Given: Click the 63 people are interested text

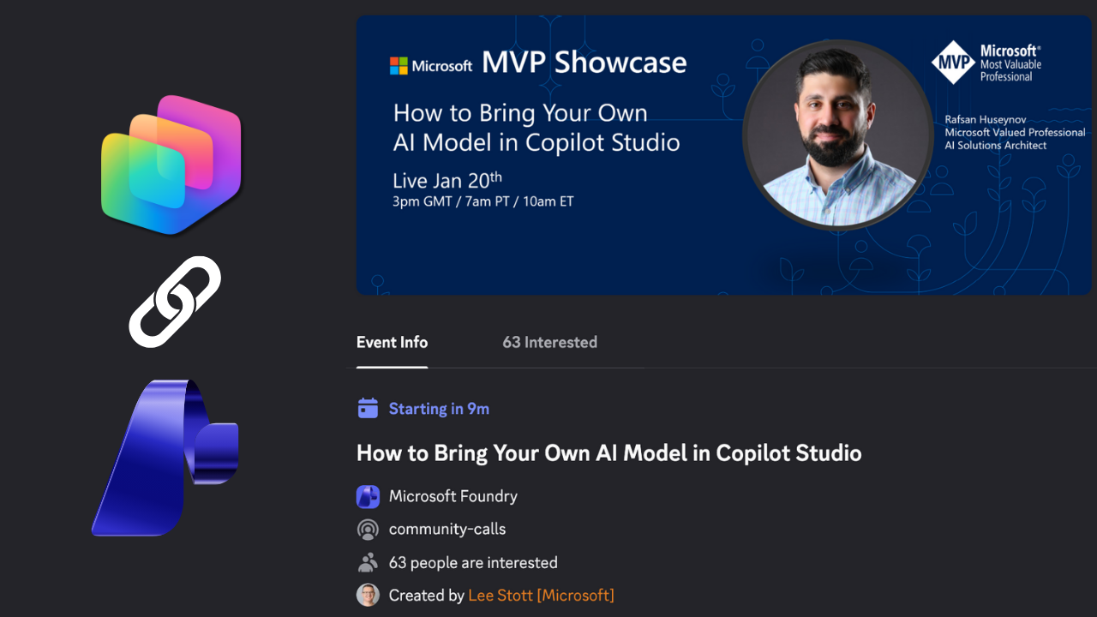Looking at the screenshot, I should pyautogui.click(x=473, y=562).
